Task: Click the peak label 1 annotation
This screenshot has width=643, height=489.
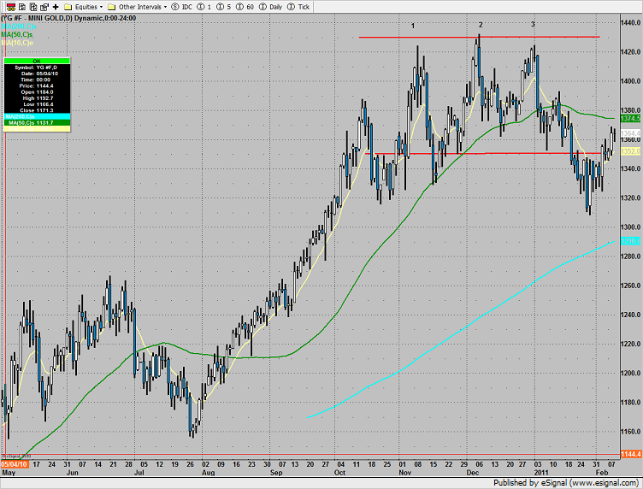Action: 413,26
